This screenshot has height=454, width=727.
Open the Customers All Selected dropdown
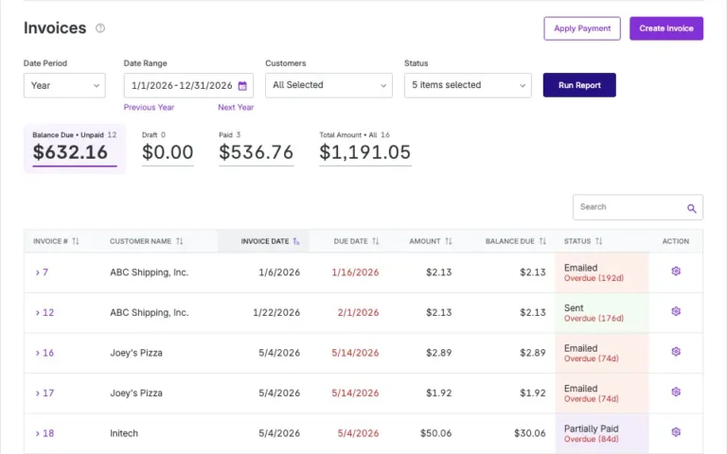(328, 85)
